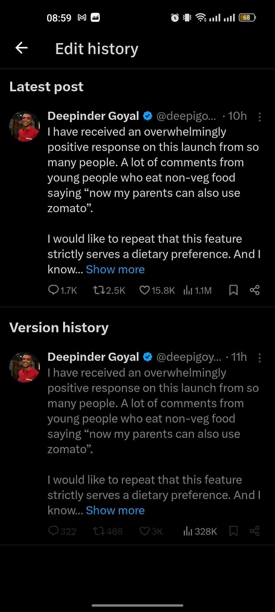Tap the back arrow in the header
This screenshot has width=275, height=612.
point(21,48)
